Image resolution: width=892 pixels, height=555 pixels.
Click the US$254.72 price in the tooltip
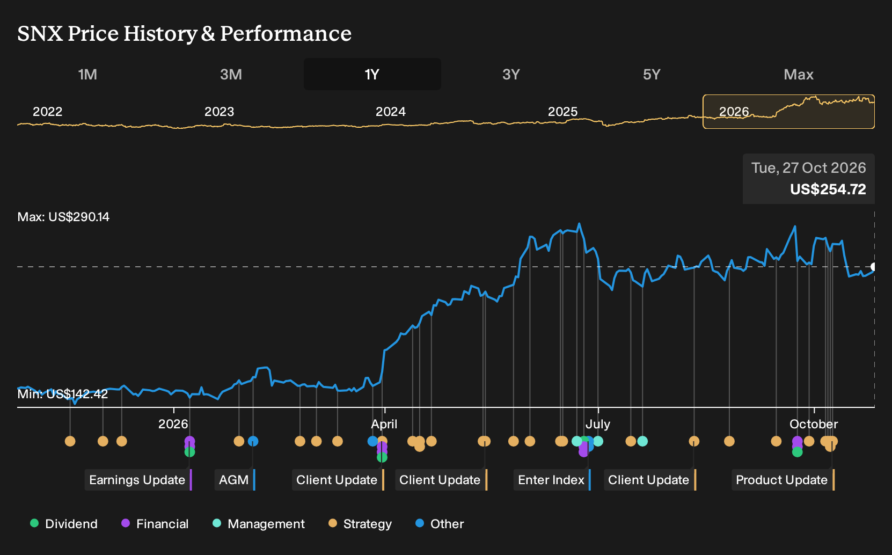point(828,189)
